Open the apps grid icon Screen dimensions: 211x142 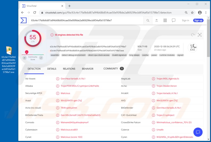(165, 21)
